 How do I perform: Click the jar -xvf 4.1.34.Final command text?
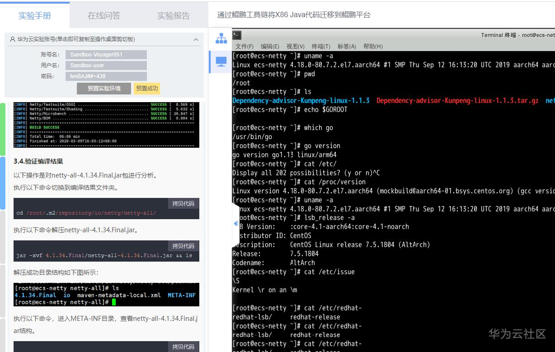104,256
